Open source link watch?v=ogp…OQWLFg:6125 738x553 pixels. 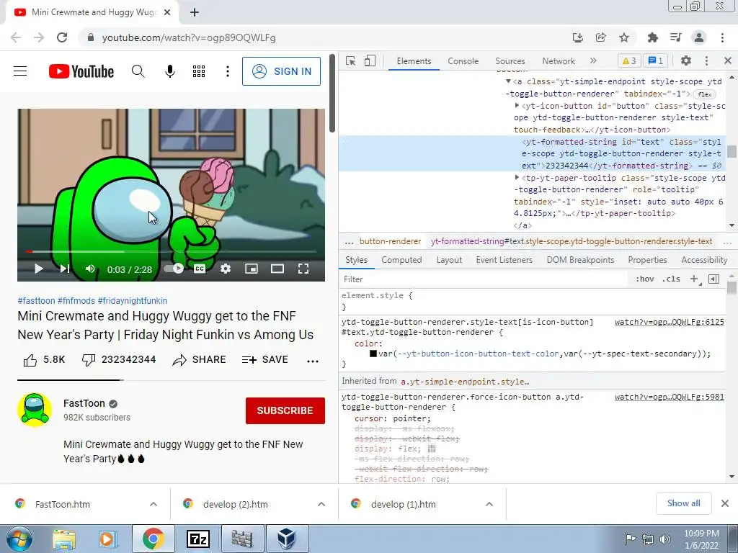pyautogui.click(x=670, y=322)
